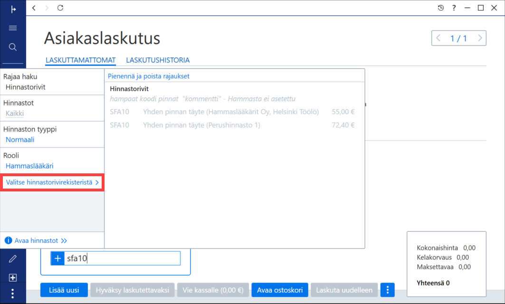This screenshot has height=304, width=505.
Task: Click the refresh icon in top bar
Action: [60, 8]
